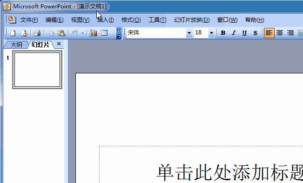The width and height of the screenshot is (303, 183).
Task: Open the 工具(T) menu
Action: [x=157, y=20]
